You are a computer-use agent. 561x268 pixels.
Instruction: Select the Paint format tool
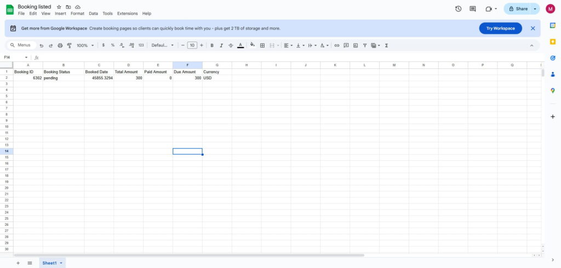69,45
